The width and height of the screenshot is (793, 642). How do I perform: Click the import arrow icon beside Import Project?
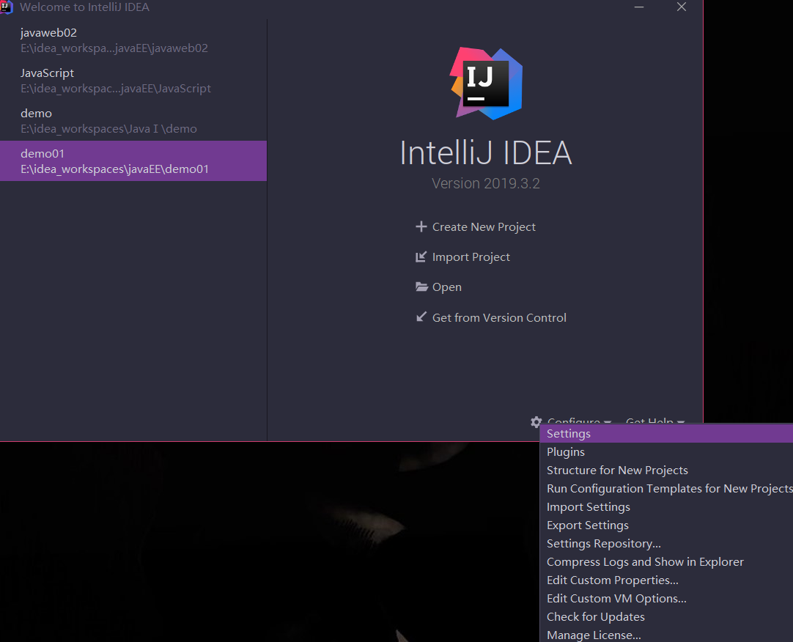pos(421,257)
